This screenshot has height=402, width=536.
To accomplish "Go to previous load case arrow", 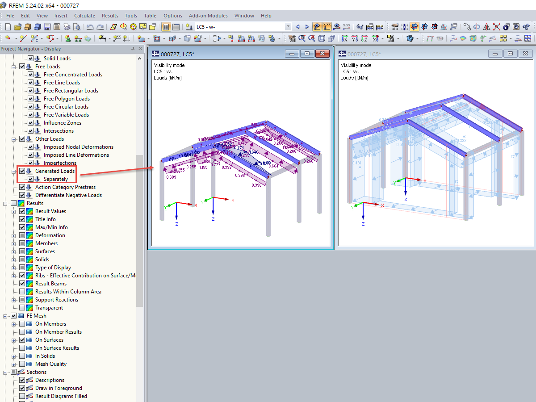I will [297, 27].
